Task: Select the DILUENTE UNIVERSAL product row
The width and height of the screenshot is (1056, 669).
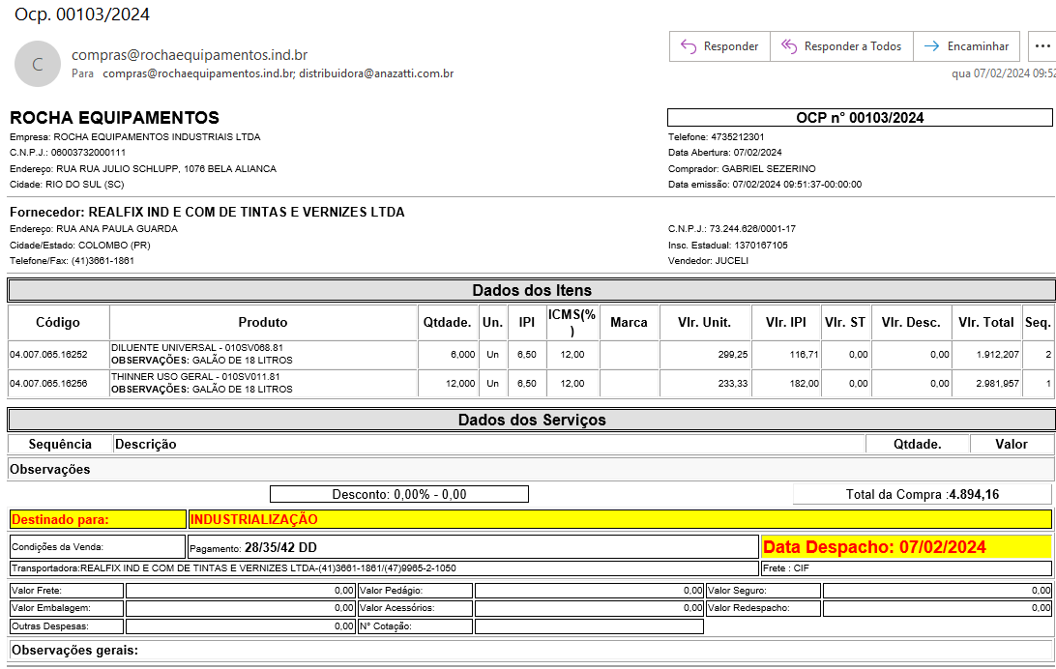Action: [263, 354]
